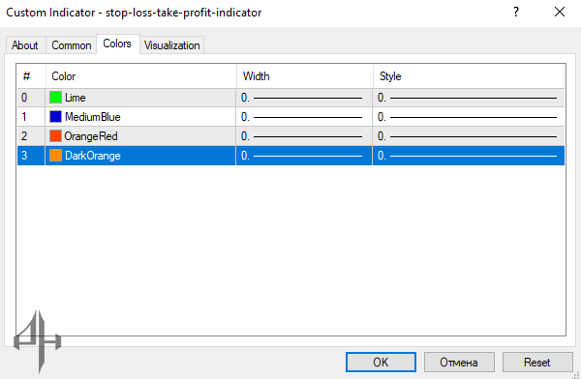This screenshot has width=581, height=379.
Task: Select the Colors tab
Action: pyautogui.click(x=117, y=44)
